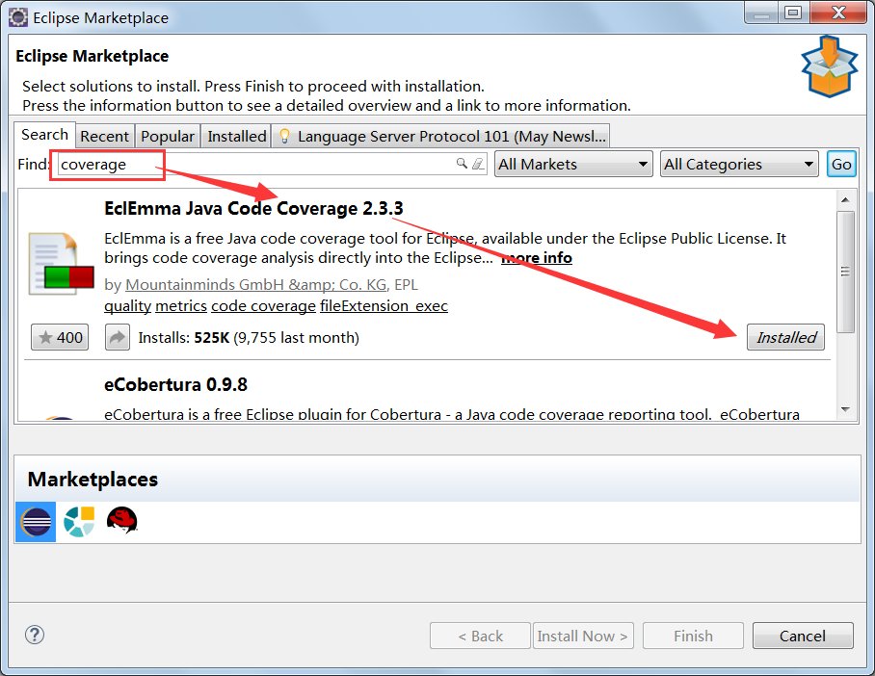Click the code coverage tag link
This screenshot has width=875, height=676.
(x=263, y=305)
